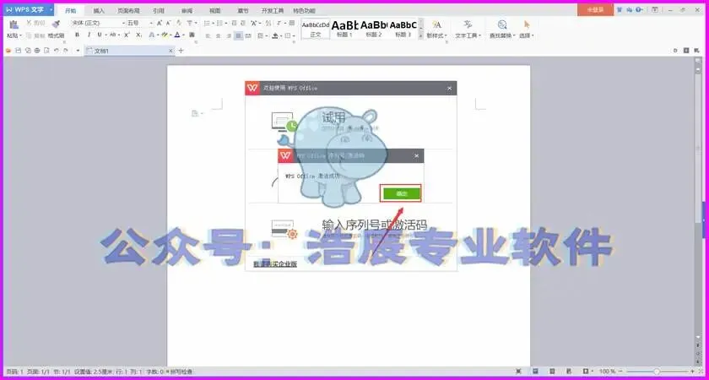
Task: Open the paste options dropdown arrow
Action: pyautogui.click(x=21, y=35)
